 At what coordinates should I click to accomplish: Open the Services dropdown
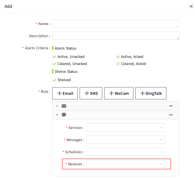125,128
